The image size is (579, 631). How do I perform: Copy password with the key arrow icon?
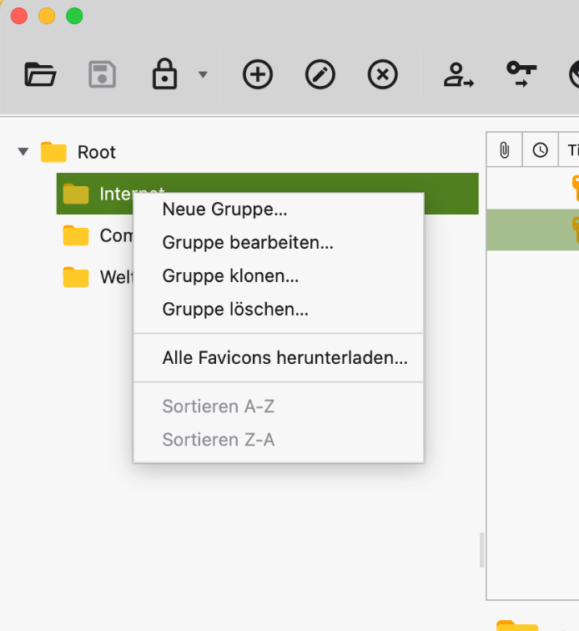(521, 75)
